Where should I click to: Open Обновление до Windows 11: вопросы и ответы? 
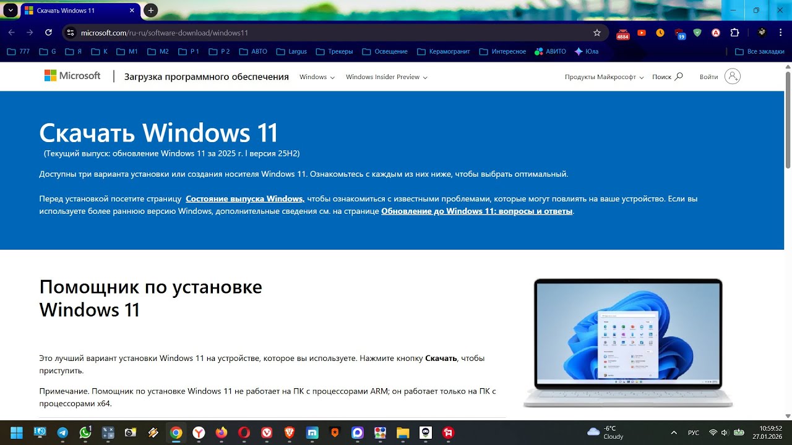(477, 211)
